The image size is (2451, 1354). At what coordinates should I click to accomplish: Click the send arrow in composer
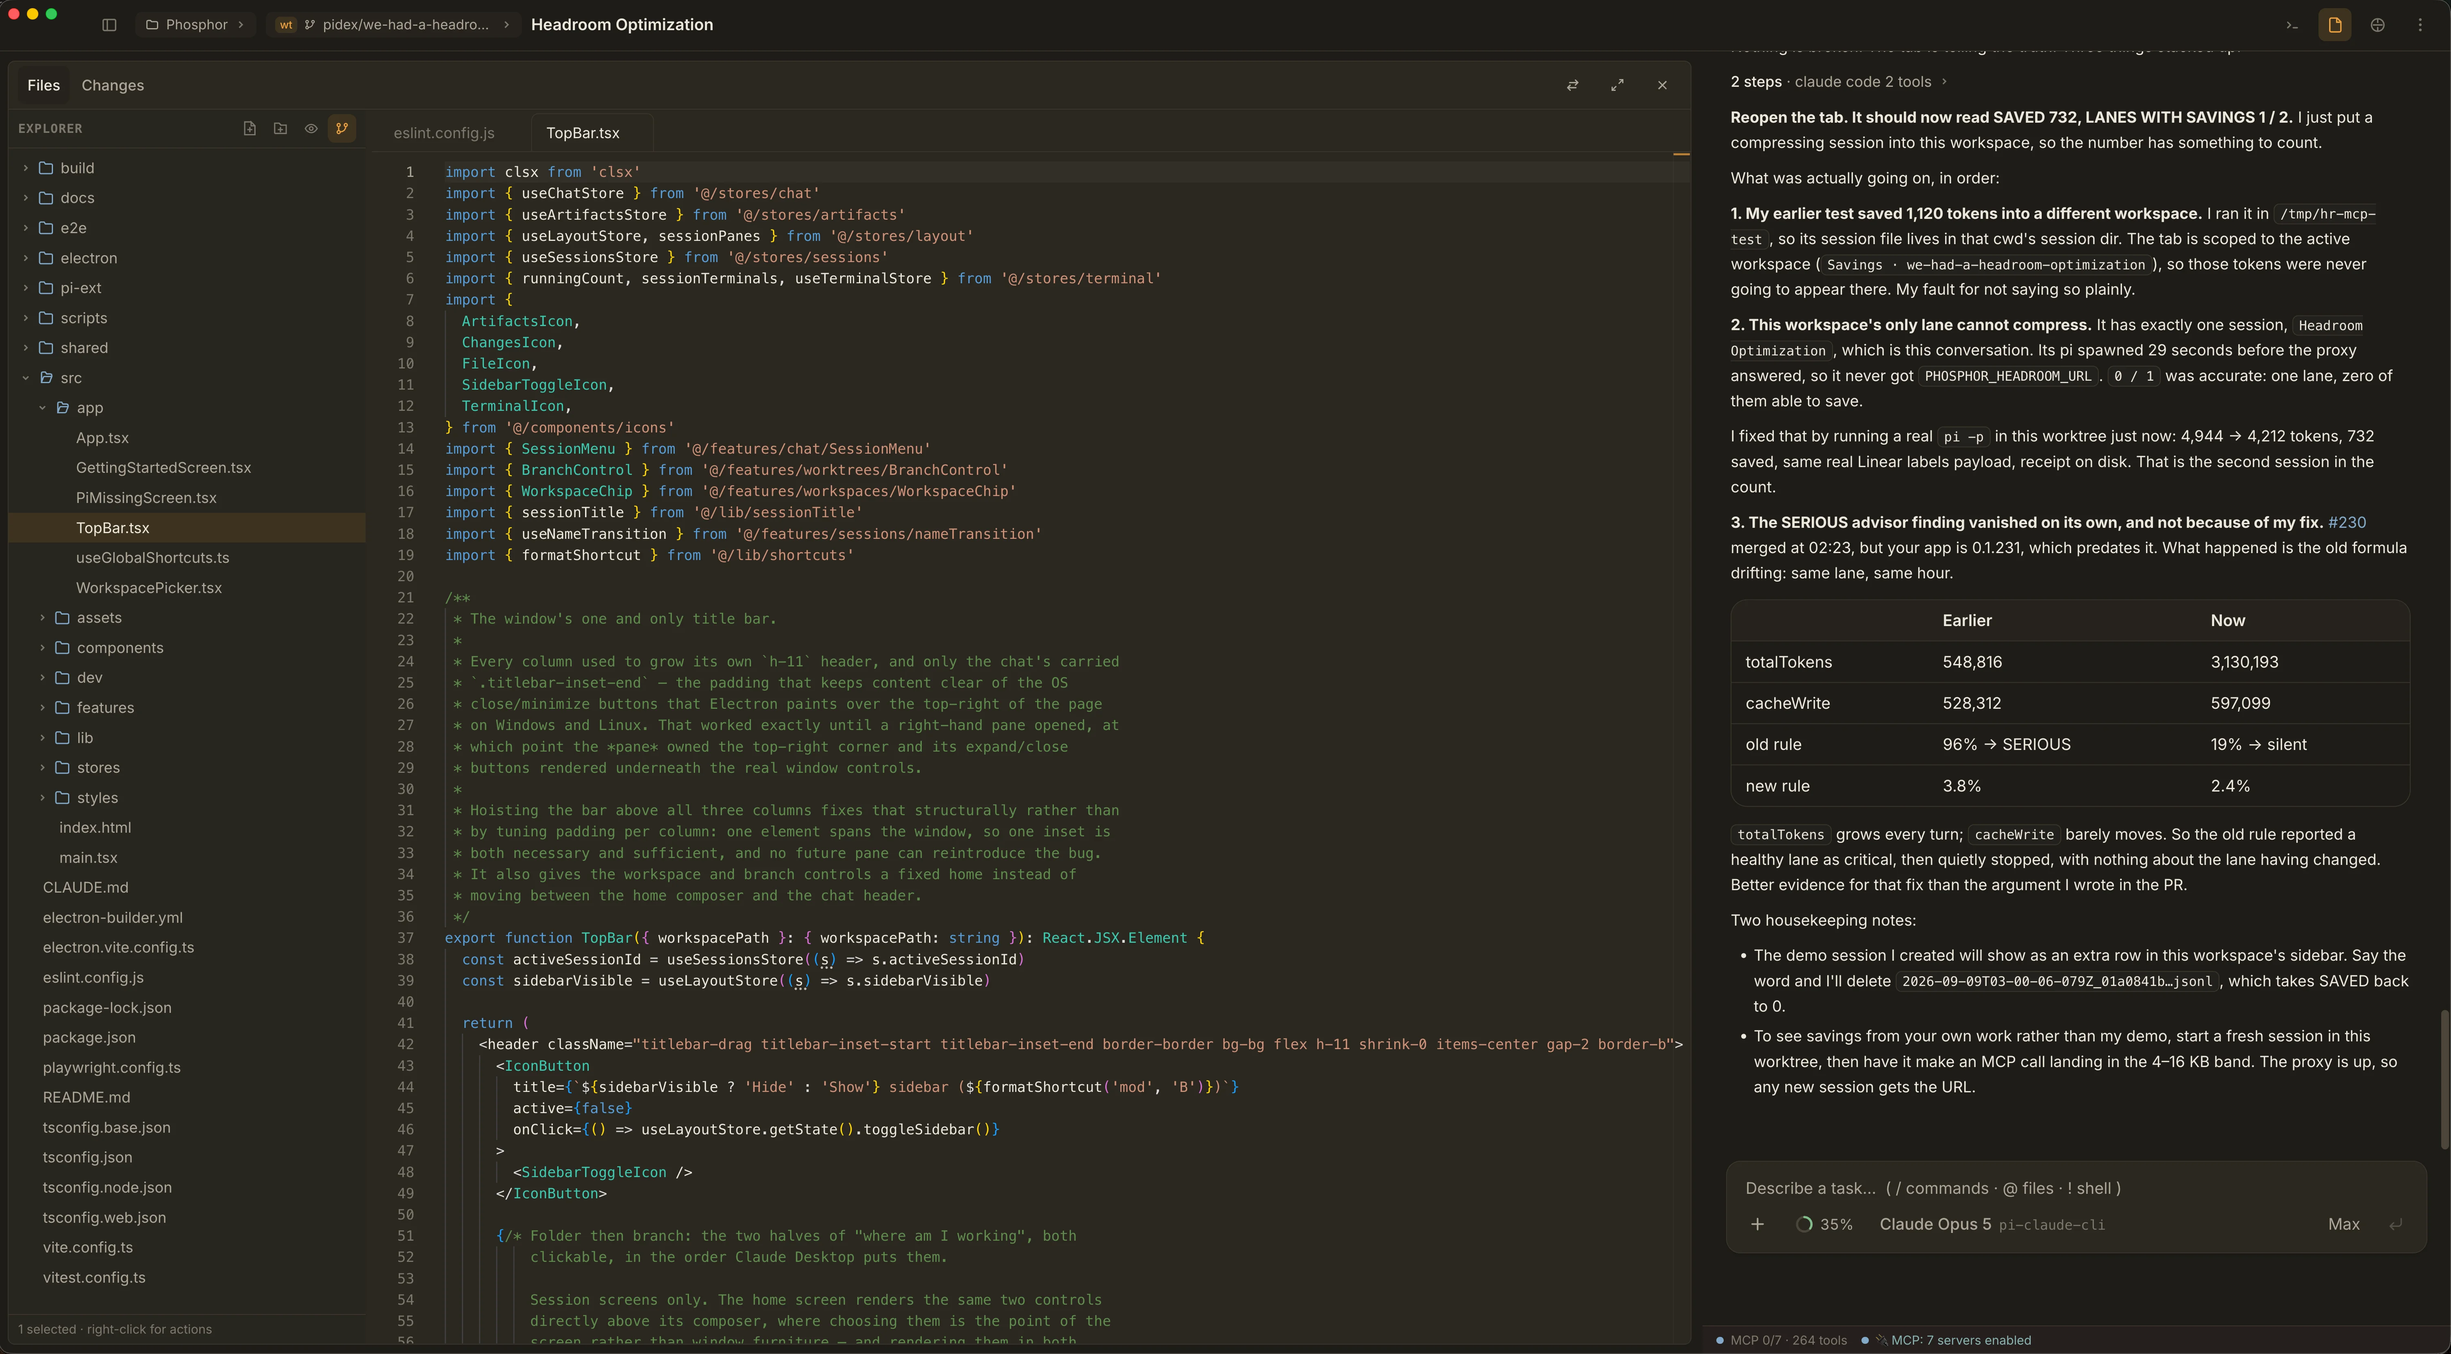pos(2396,1225)
